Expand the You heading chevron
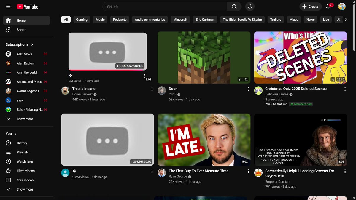Image resolution: width=356 pixels, height=200 pixels. pos(16,134)
